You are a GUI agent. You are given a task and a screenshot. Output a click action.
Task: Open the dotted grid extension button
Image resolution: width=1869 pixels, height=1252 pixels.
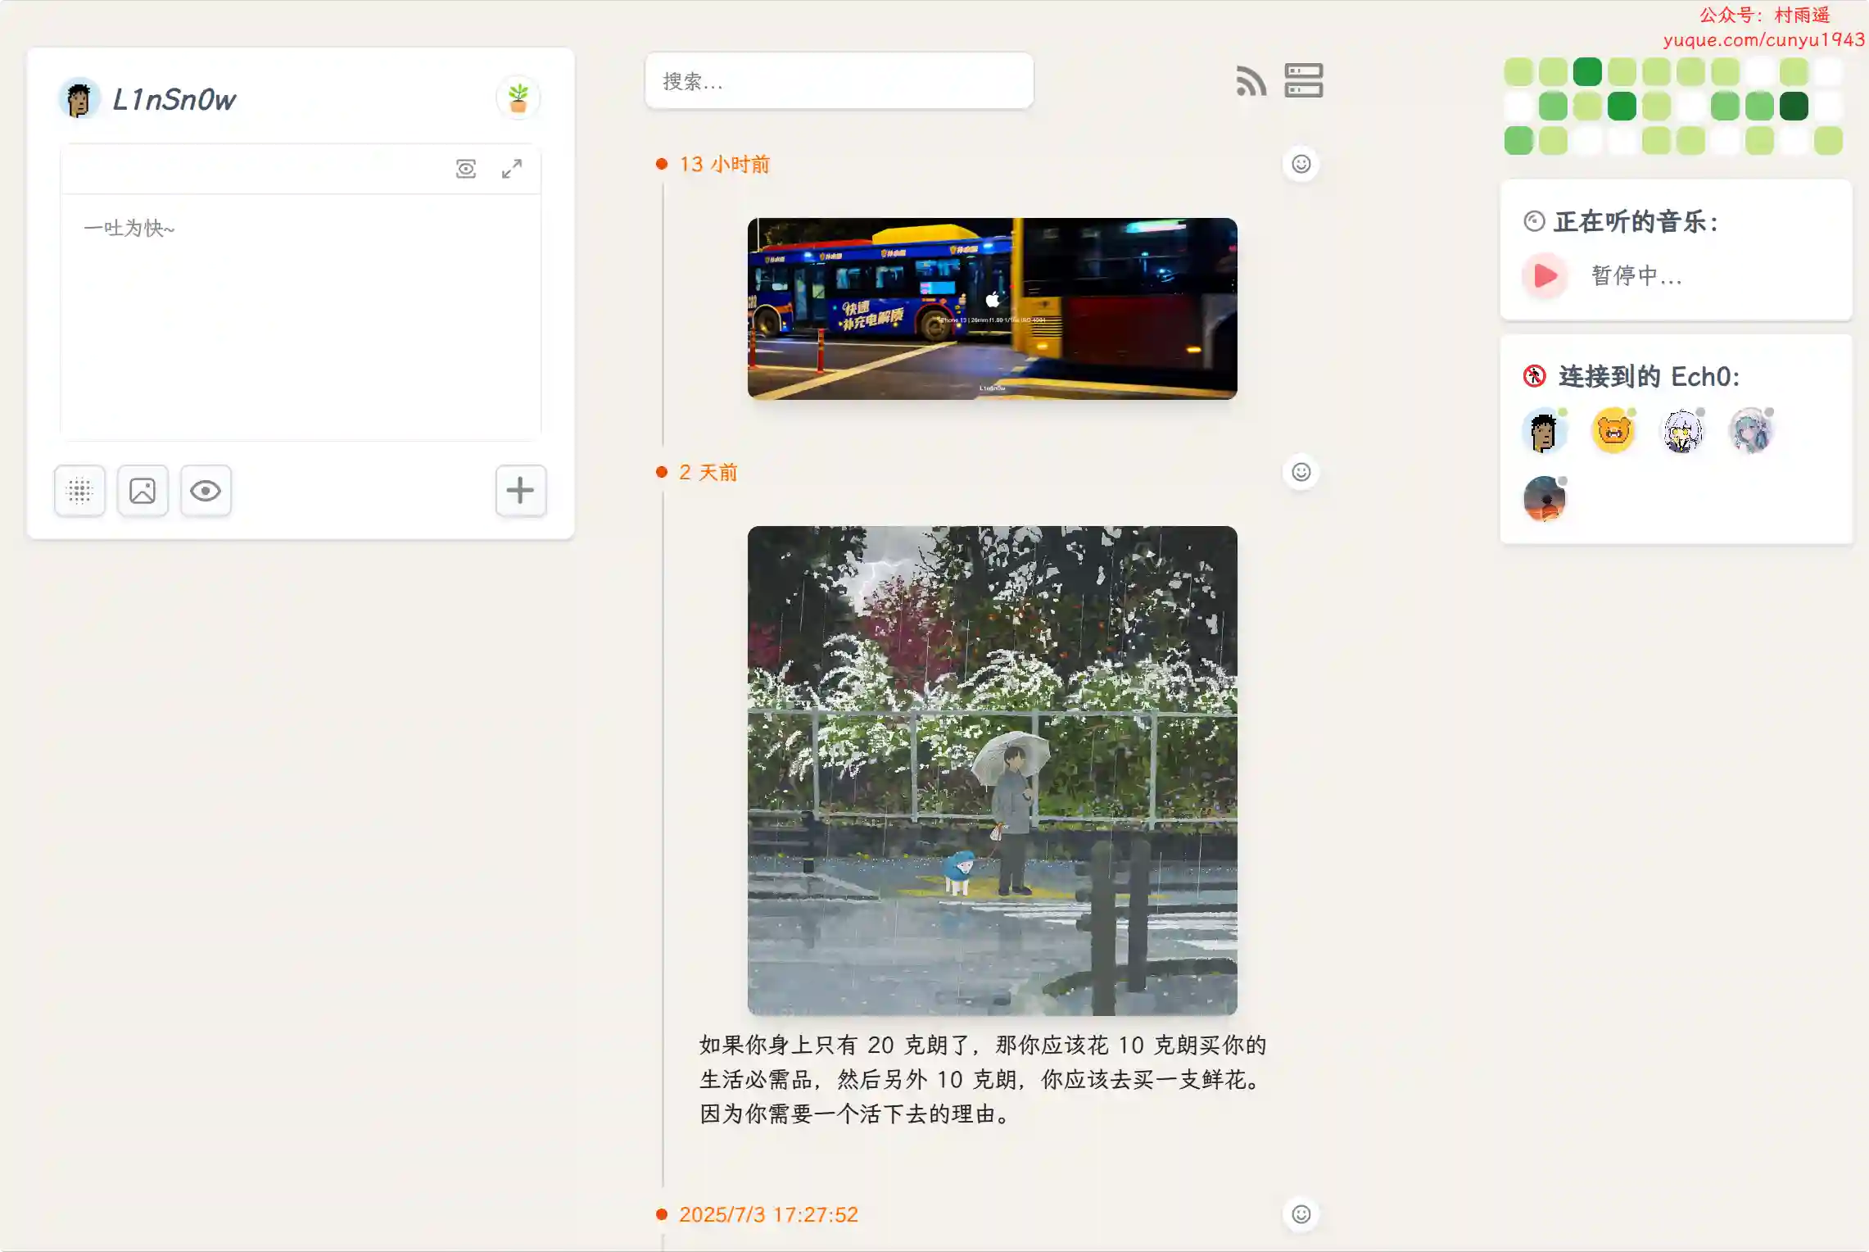[79, 491]
